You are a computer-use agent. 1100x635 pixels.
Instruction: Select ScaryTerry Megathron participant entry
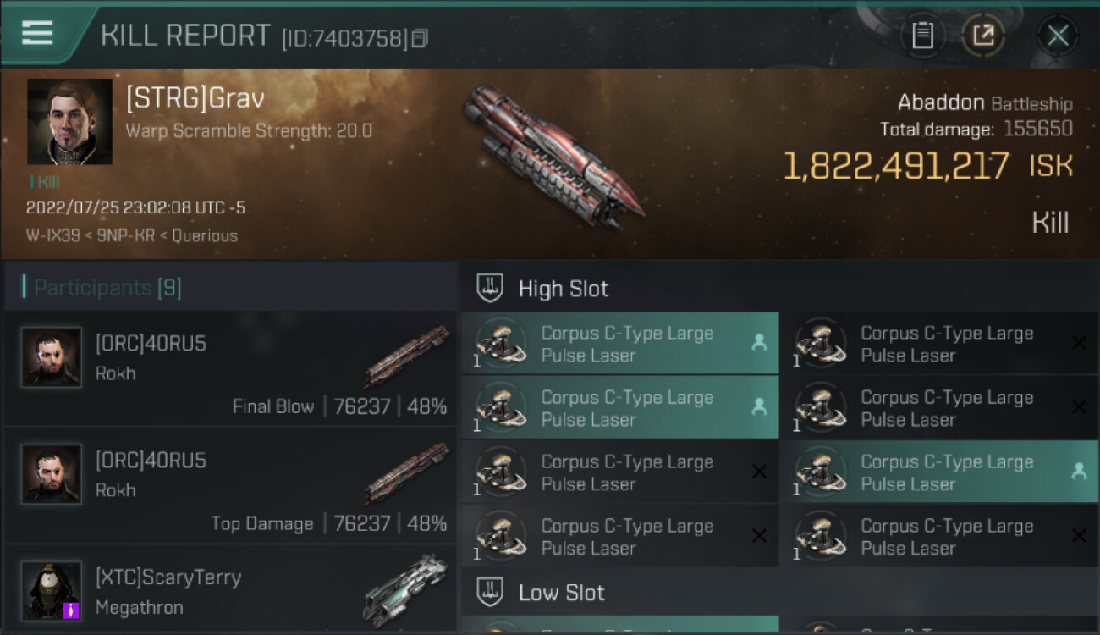pos(230,591)
